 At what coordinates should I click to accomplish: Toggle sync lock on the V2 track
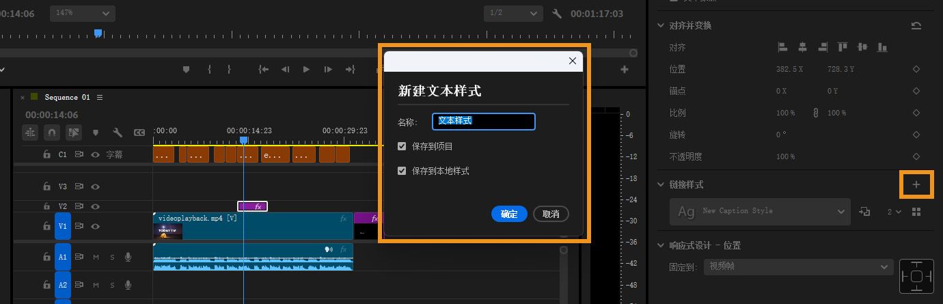[79, 206]
